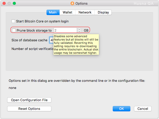This screenshot has width=159, height=119.
Task: Click the yellow prune tooltip text
Action: click(76, 45)
